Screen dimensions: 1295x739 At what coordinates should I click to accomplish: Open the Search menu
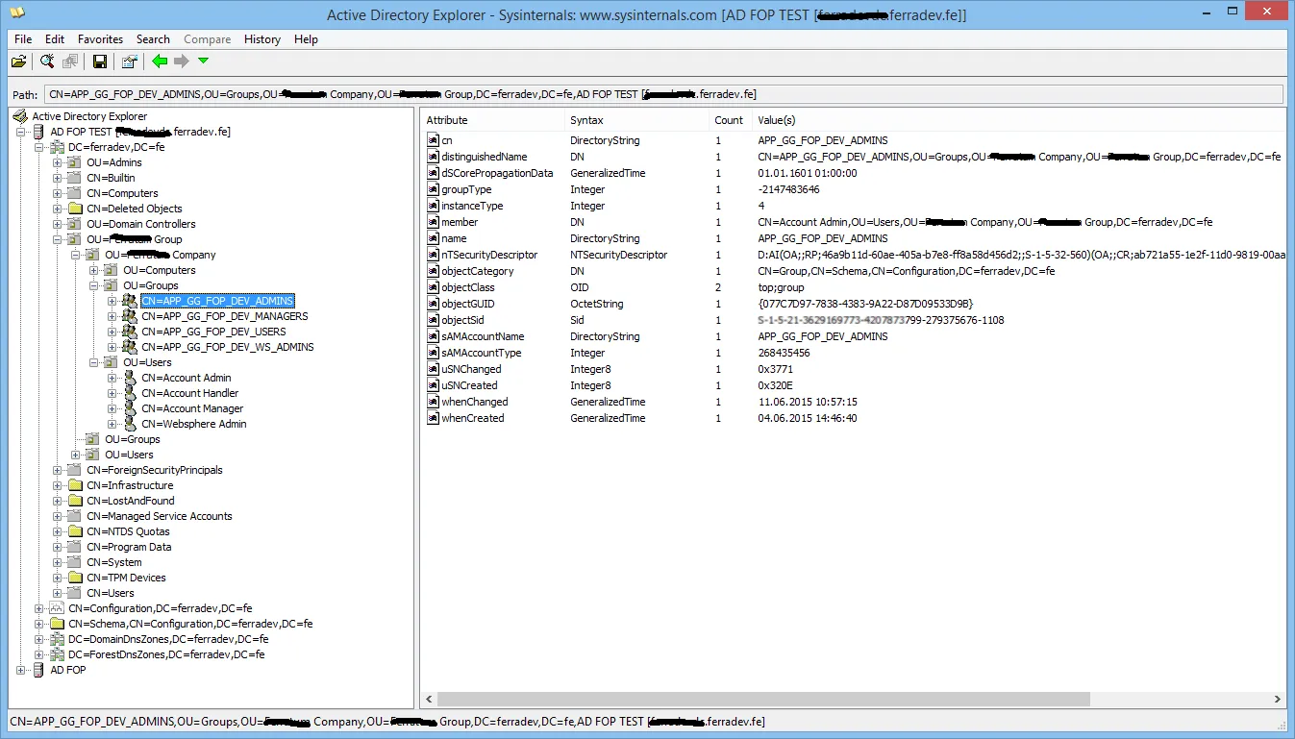coord(153,39)
